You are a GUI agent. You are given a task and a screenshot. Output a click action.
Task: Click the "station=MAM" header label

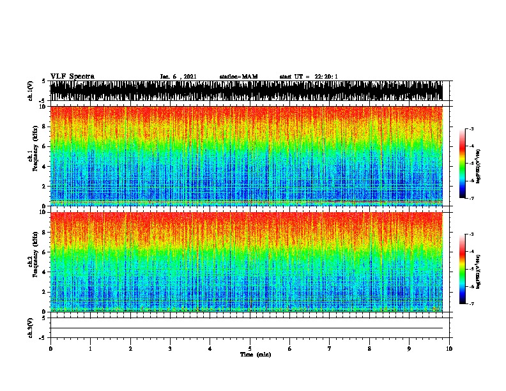[x=238, y=77]
